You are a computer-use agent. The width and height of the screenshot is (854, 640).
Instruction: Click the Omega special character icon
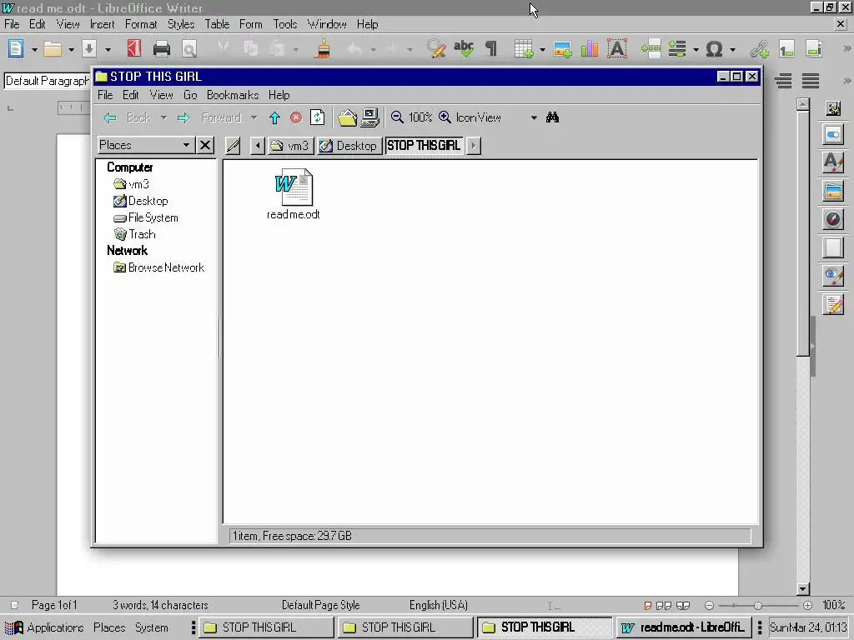[x=714, y=49]
